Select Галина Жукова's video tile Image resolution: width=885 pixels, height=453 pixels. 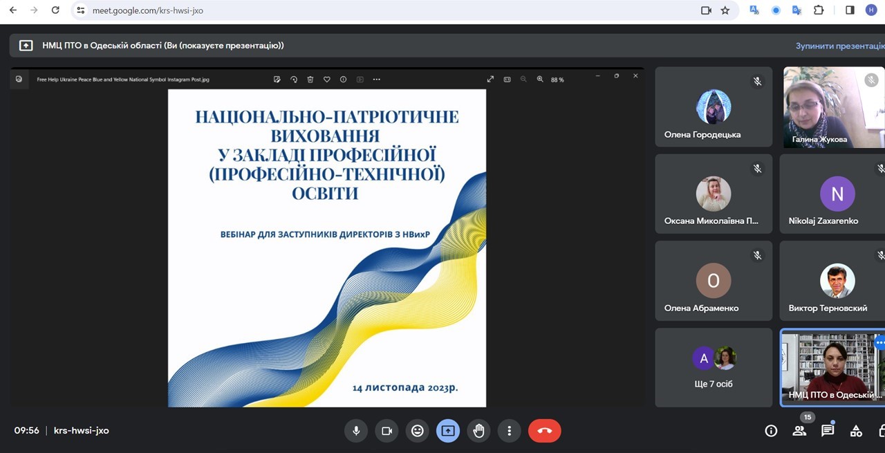click(833, 107)
